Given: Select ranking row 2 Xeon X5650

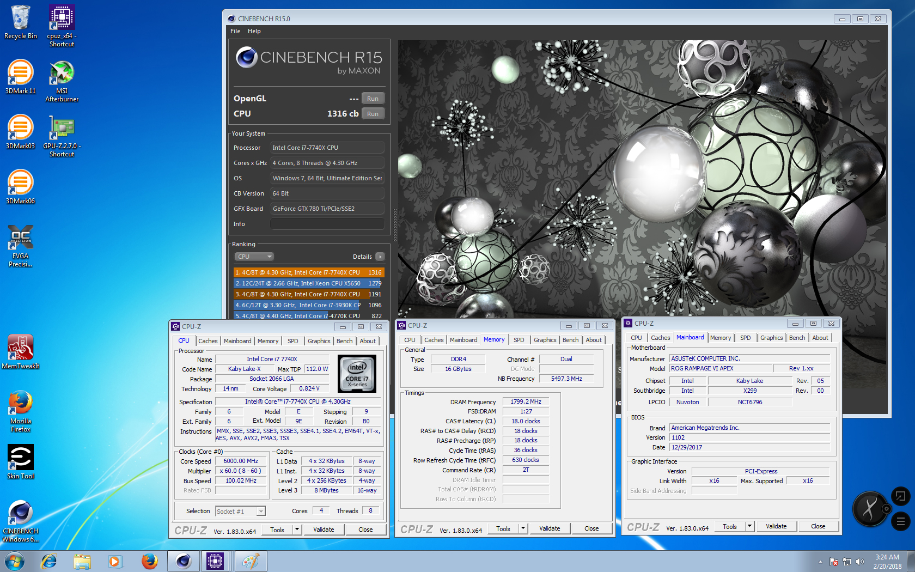Looking at the screenshot, I should pos(309,283).
